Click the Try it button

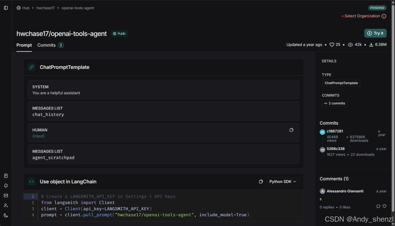point(375,33)
